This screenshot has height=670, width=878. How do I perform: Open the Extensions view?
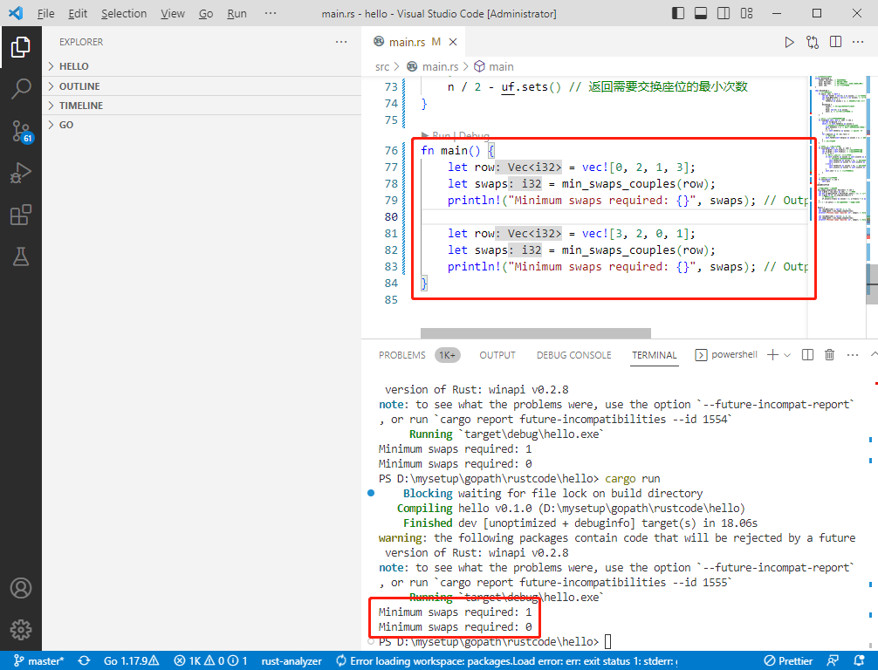(21, 215)
